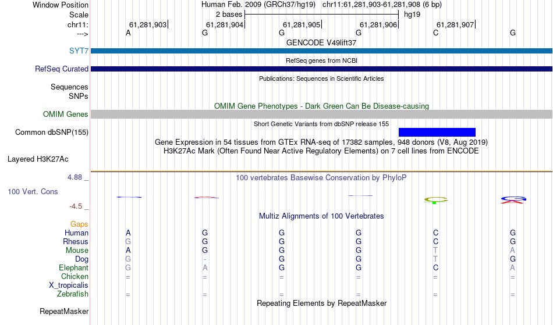
Task: Click the '2 bases' scale bar label
Action: pyautogui.click(x=229, y=15)
